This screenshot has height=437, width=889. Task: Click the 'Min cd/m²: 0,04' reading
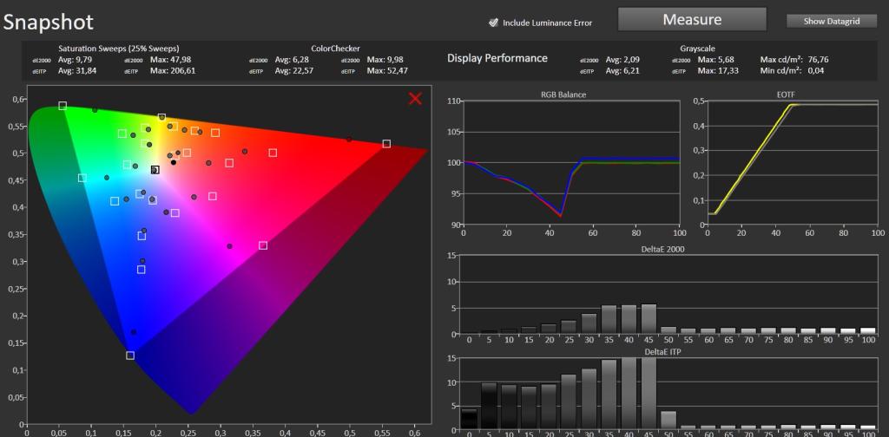[792, 71]
